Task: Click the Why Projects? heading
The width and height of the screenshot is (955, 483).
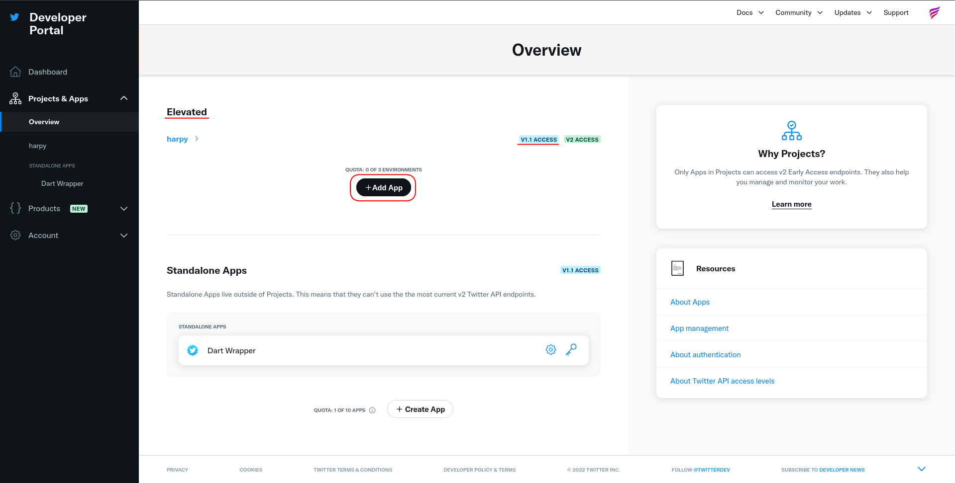Action: [x=791, y=154]
